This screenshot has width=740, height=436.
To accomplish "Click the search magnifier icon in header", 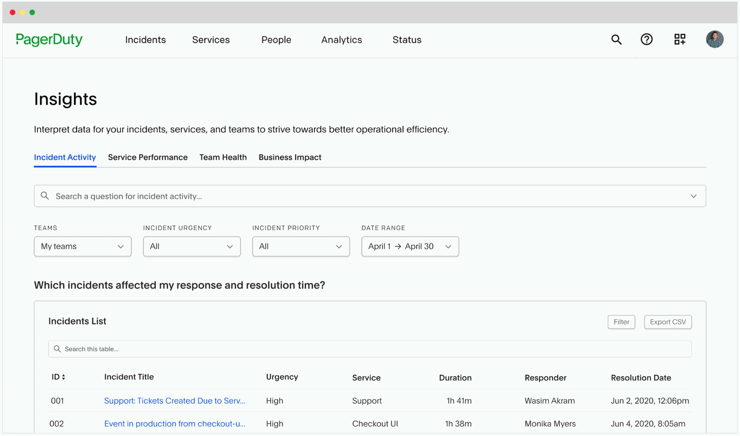I will coord(616,40).
